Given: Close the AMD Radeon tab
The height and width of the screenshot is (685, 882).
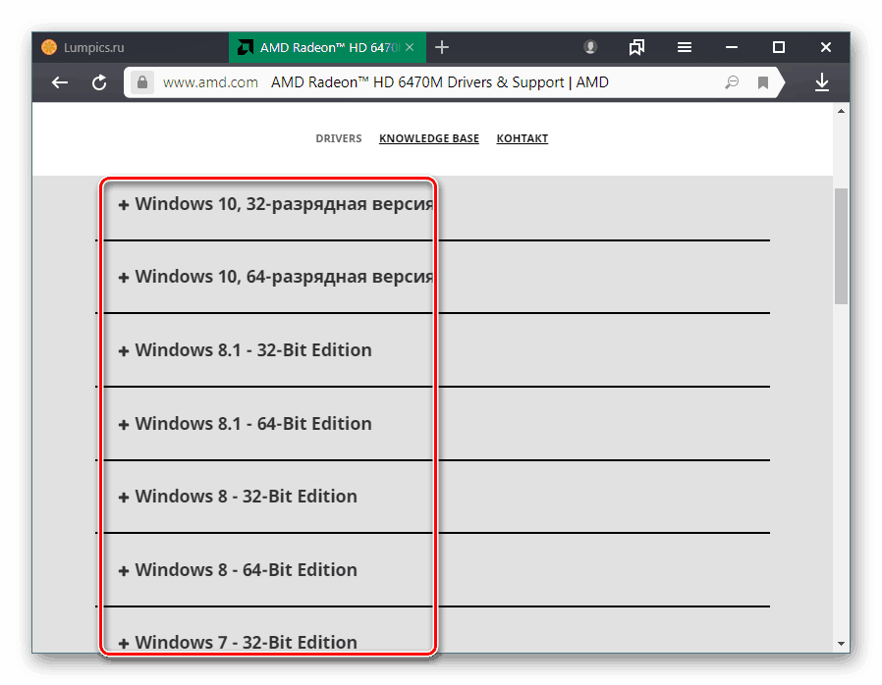Looking at the screenshot, I should click(410, 47).
